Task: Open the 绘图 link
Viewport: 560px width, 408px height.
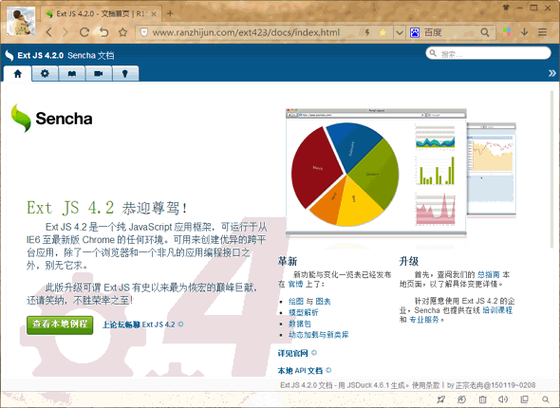Action: [296, 302]
